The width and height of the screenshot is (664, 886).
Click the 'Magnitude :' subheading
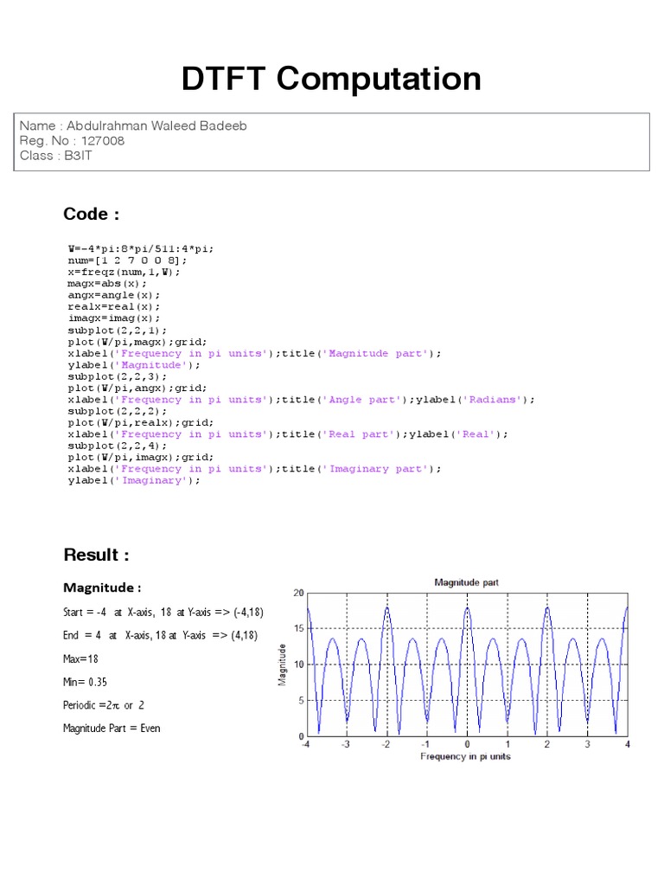[x=102, y=587]
